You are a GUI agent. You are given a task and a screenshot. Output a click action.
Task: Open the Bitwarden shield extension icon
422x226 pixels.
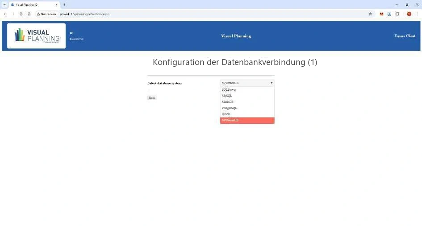pyautogui.click(x=389, y=14)
